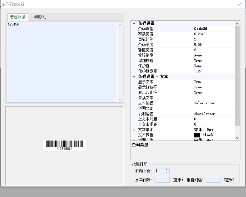Screen dimensions: 246x197
Task: Click the empty 说明文本 value field
Action: pos(214,108)
